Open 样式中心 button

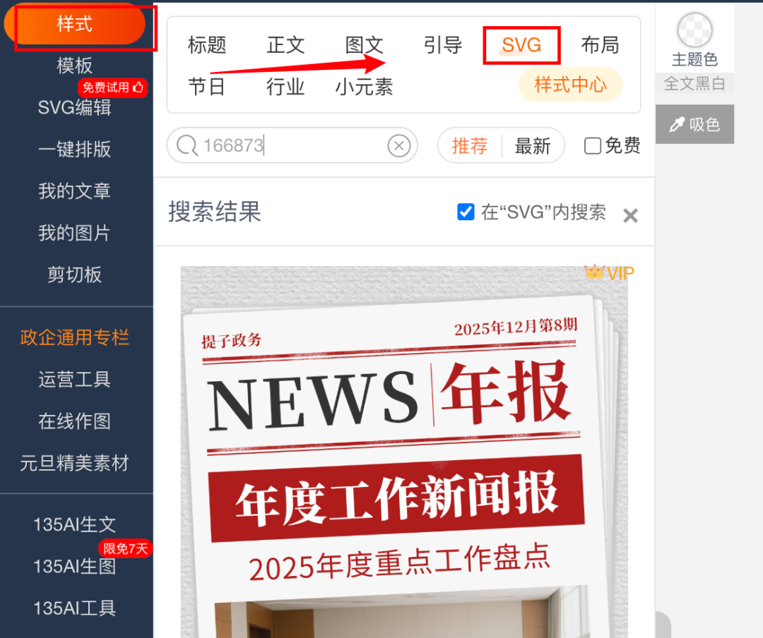(x=570, y=85)
